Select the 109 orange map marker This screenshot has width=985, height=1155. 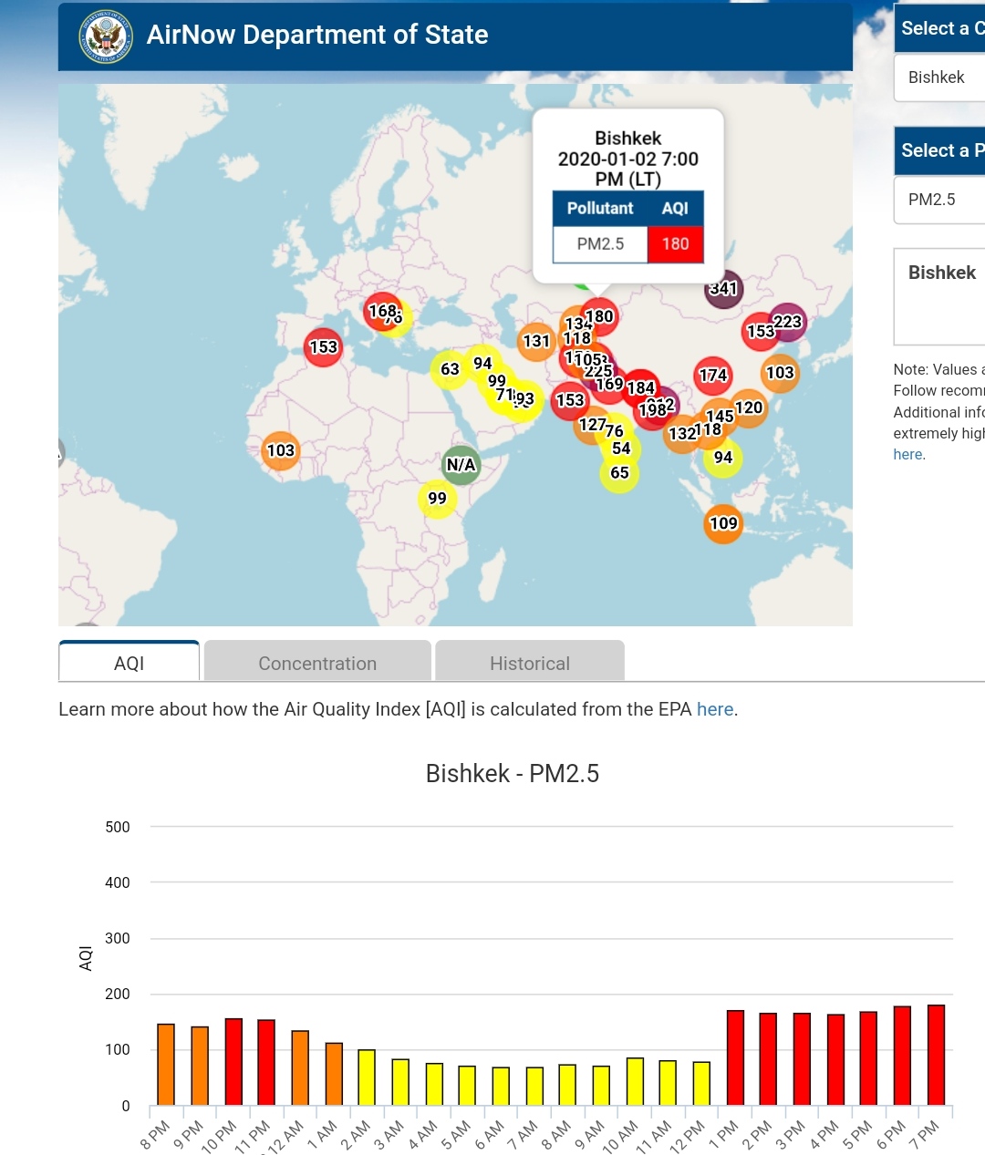point(723,523)
